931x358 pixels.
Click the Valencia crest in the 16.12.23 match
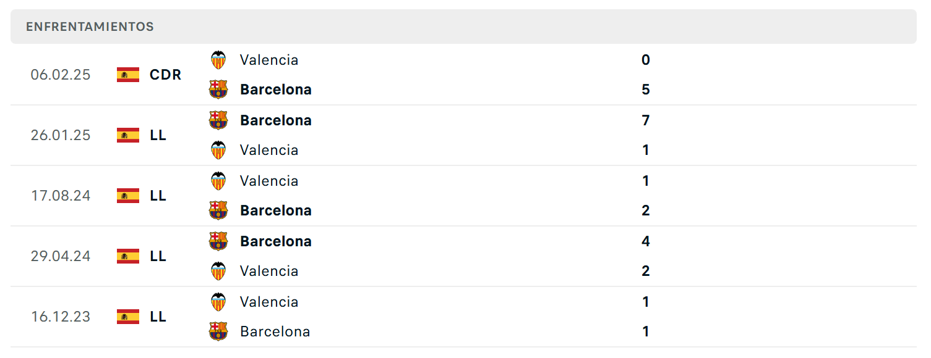(x=218, y=302)
